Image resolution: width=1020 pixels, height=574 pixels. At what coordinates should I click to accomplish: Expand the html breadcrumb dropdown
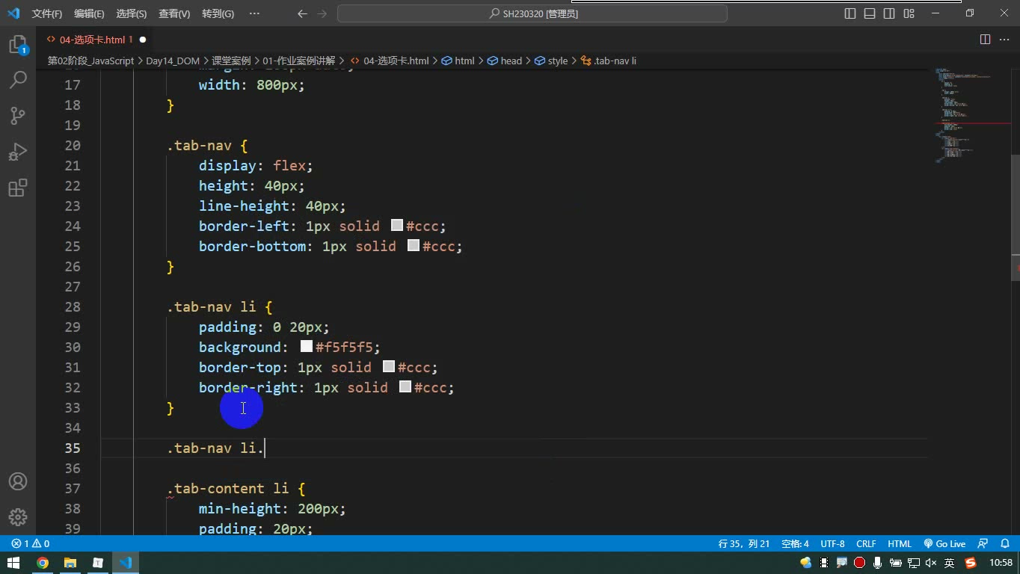pos(458,61)
